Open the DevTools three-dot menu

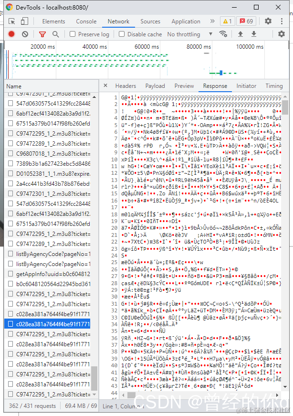click(x=282, y=21)
